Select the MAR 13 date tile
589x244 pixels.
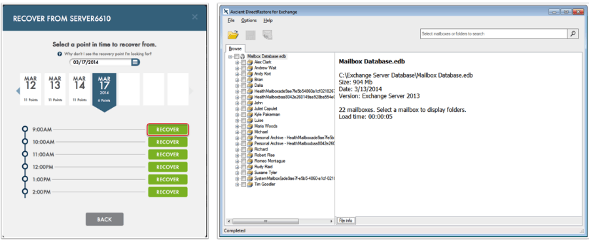coord(55,90)
